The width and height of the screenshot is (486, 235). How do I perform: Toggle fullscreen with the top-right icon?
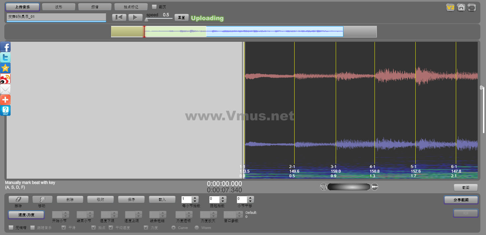point(472,8)
